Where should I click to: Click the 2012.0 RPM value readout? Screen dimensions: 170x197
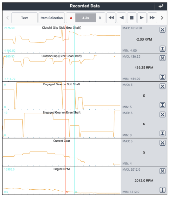(144, 181)
